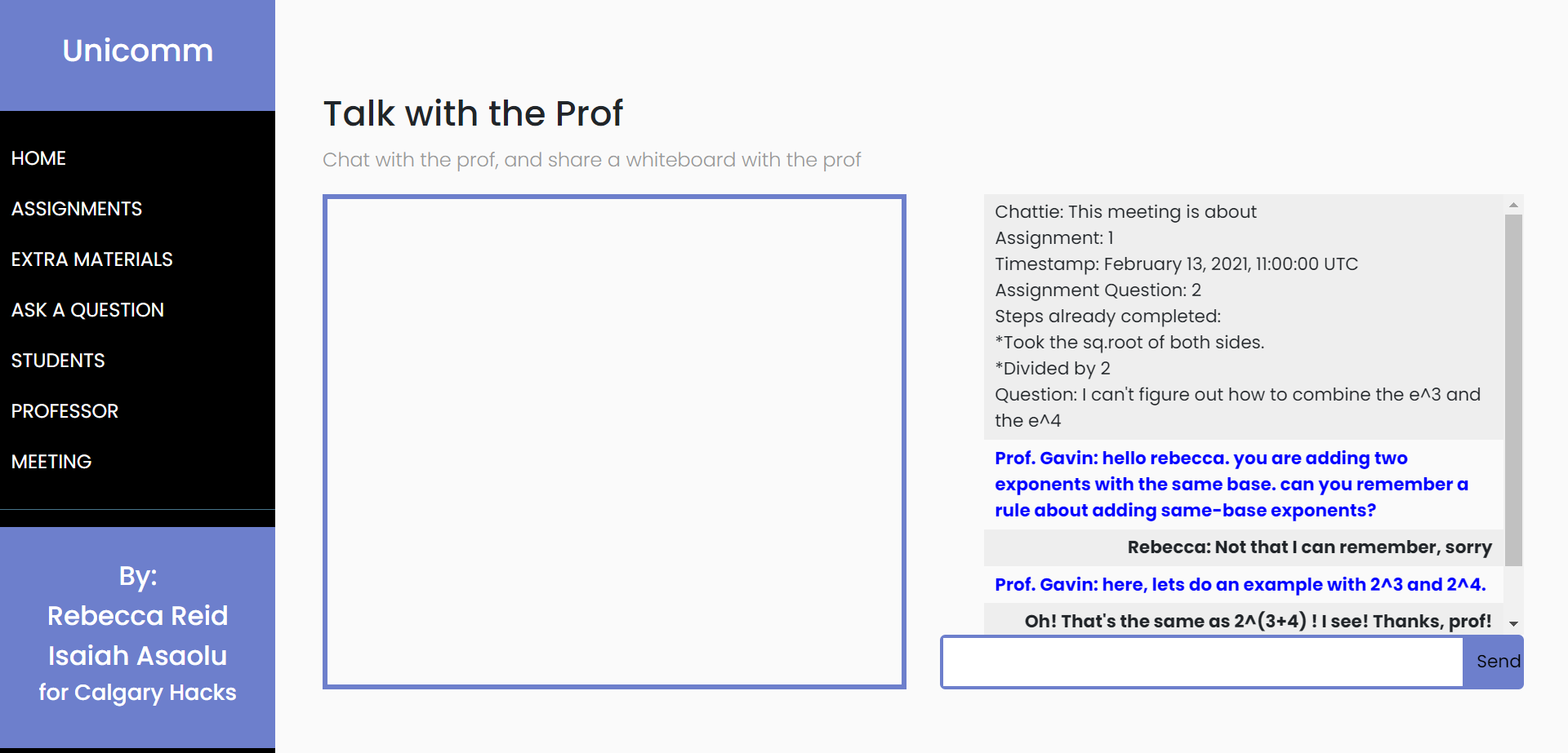The image size is (1568, 753).
Task: Open EXTRA MATERIALS in the sidebar
Action: click(92, 259)
